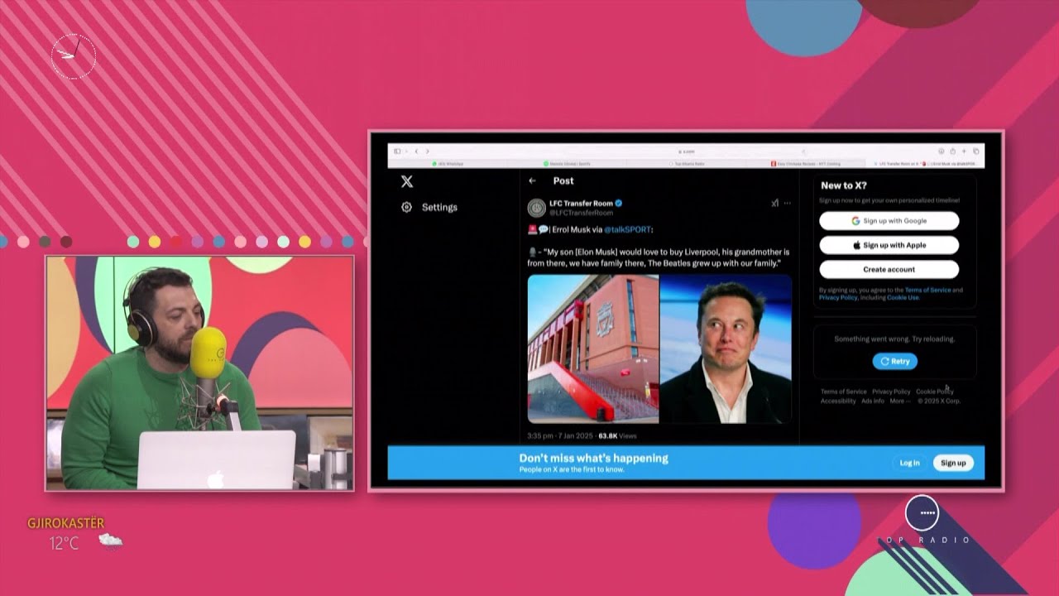Screen dimensions: 1059x596
Task: Click the X logo in the sidebar
Action: (406, 181)
